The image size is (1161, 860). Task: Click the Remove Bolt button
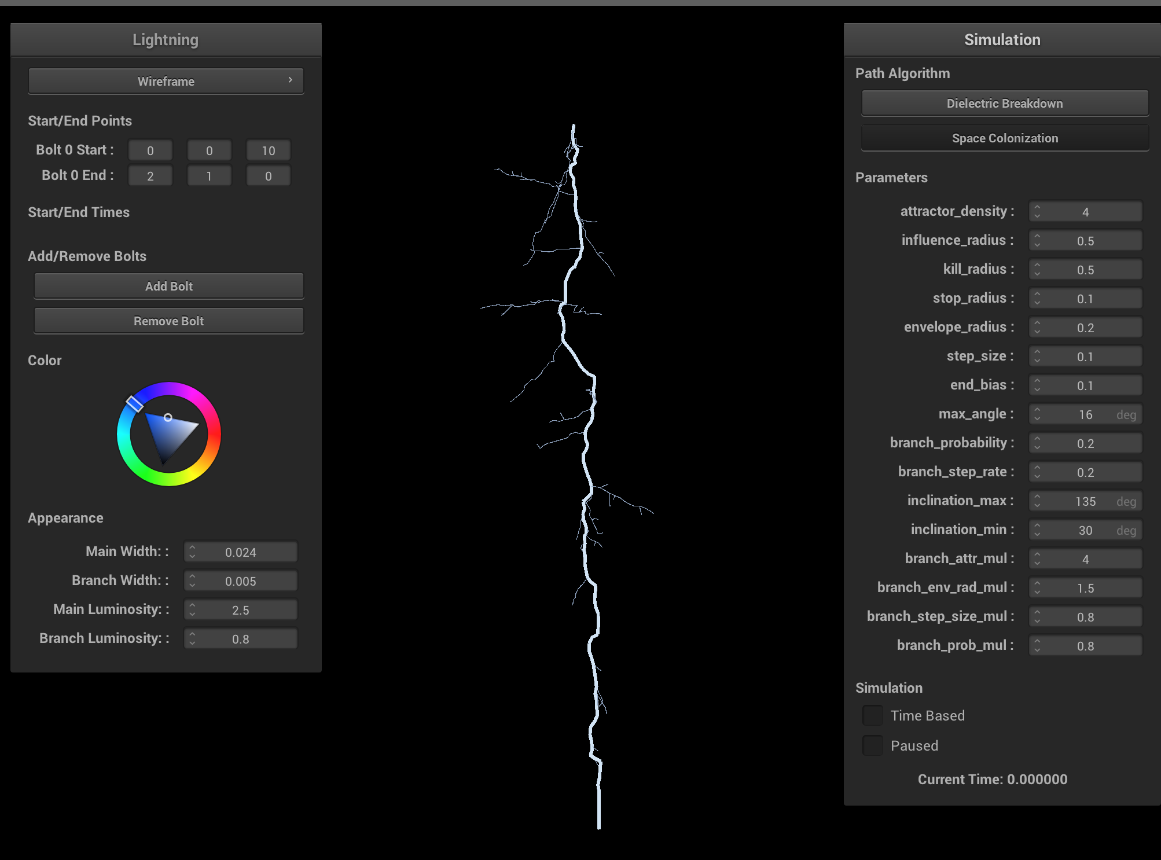pyautogui.click(x=168, y=321)
